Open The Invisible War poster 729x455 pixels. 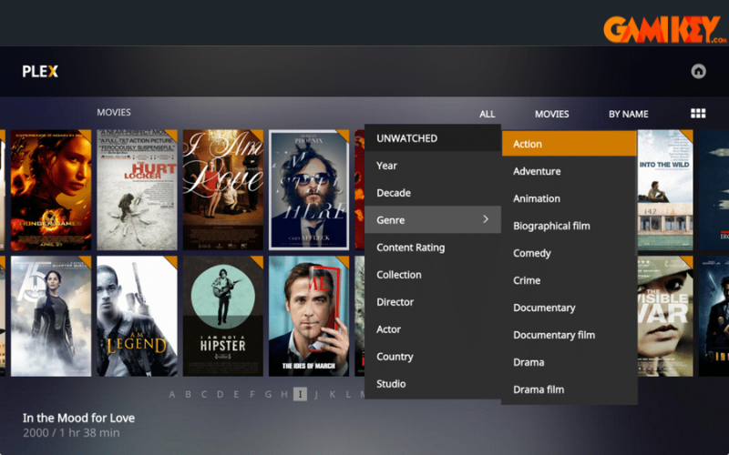click(665, 316)
